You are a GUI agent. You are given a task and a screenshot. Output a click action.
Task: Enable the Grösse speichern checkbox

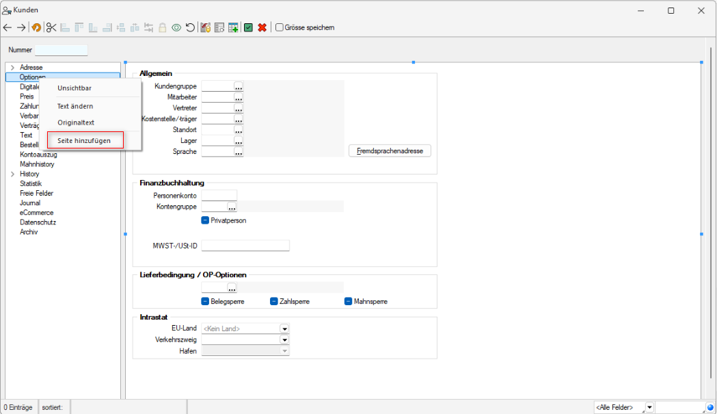pyautogui.click(x=280, y=27)
